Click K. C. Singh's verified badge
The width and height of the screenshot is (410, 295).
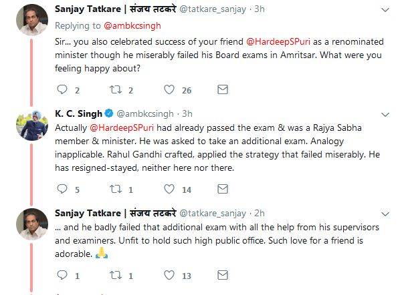pos(112,114)
